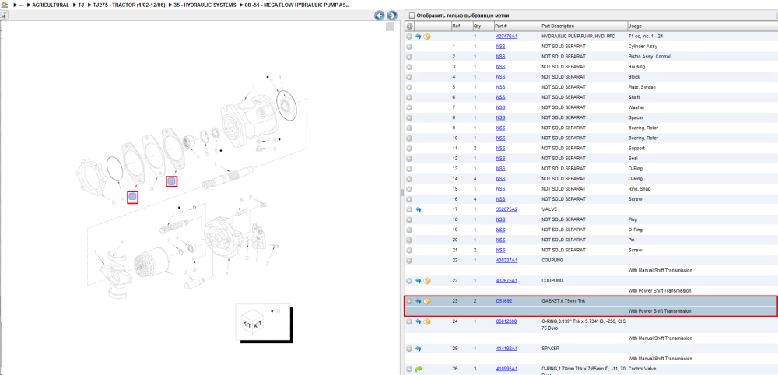This screenshot has height=375, width=778.
Task: Enable 'Отобразить только выбранные метки' checkbox
Action: 412,16
